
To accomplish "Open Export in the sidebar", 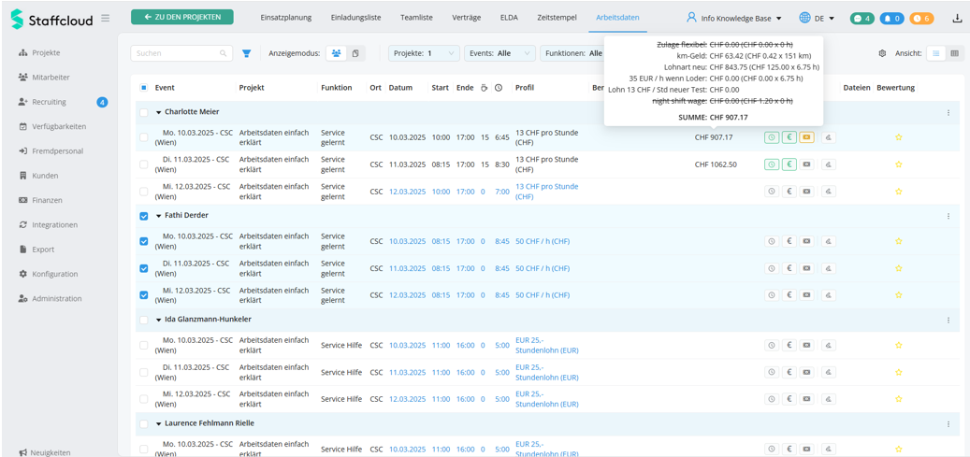I will (x=36, y=250).
